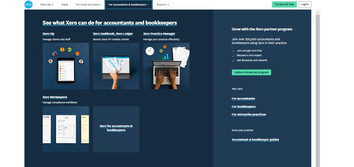Viewport: 354px width, 167px height.
Task: Select the Xero HQ tablet thumbnail
Action: 66,66
